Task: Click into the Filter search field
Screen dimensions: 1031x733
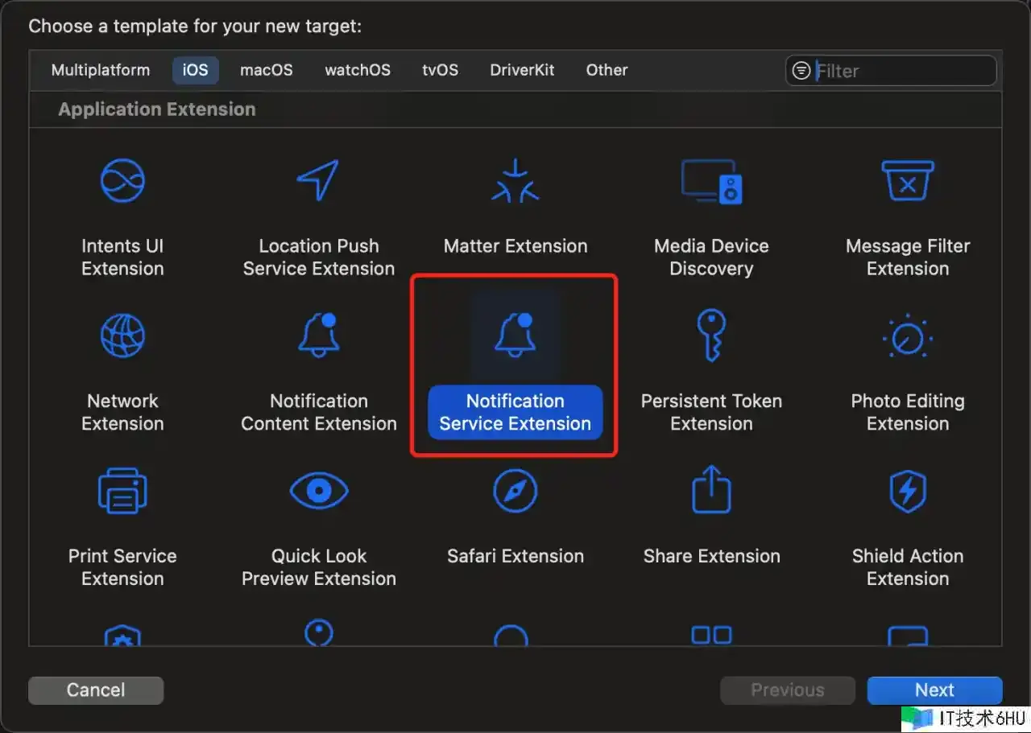Action: click(902, 71)
